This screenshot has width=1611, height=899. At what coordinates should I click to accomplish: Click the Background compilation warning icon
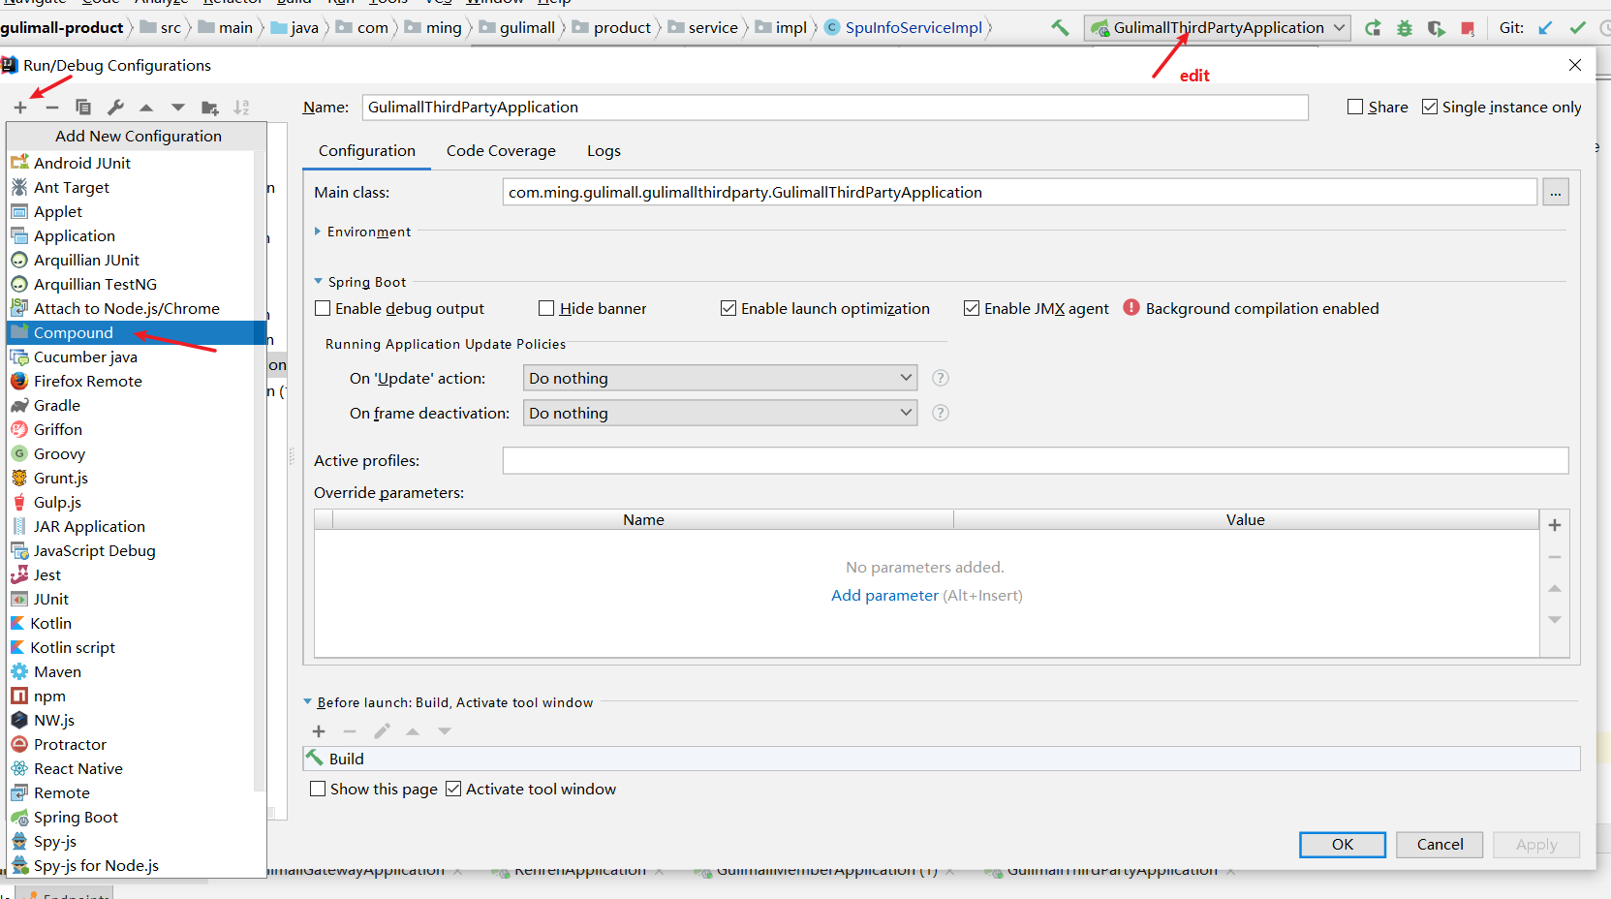coord(1131,307)
